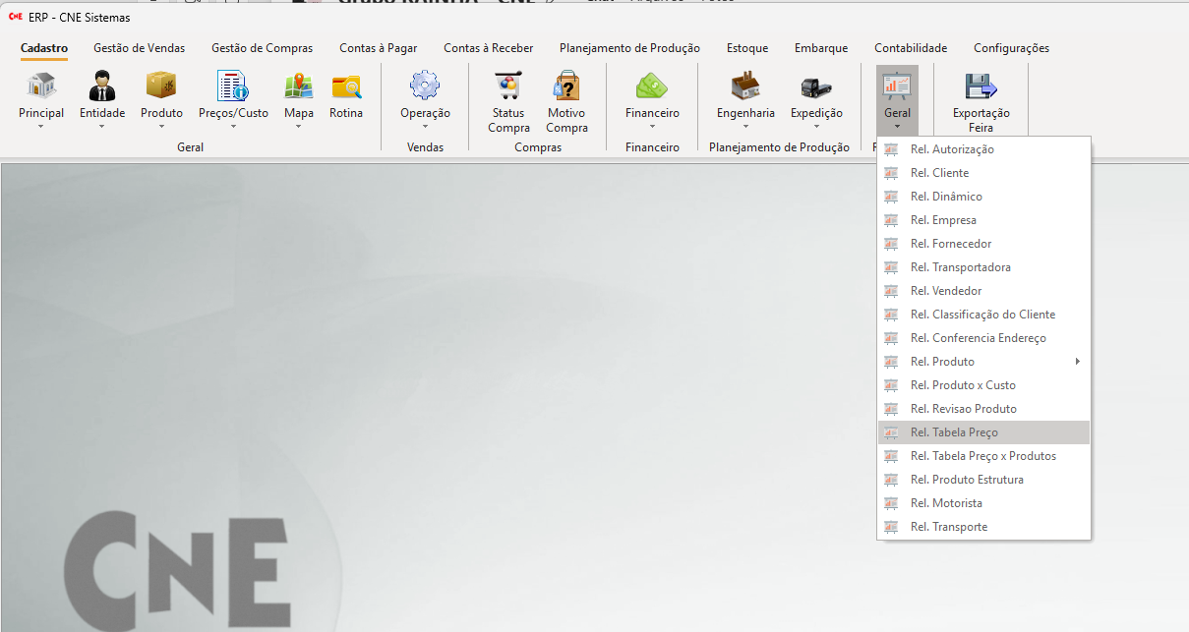Screen dimensions: 1189x632
Task: Select the Expedição truck icon
Action: coord(816,86)
